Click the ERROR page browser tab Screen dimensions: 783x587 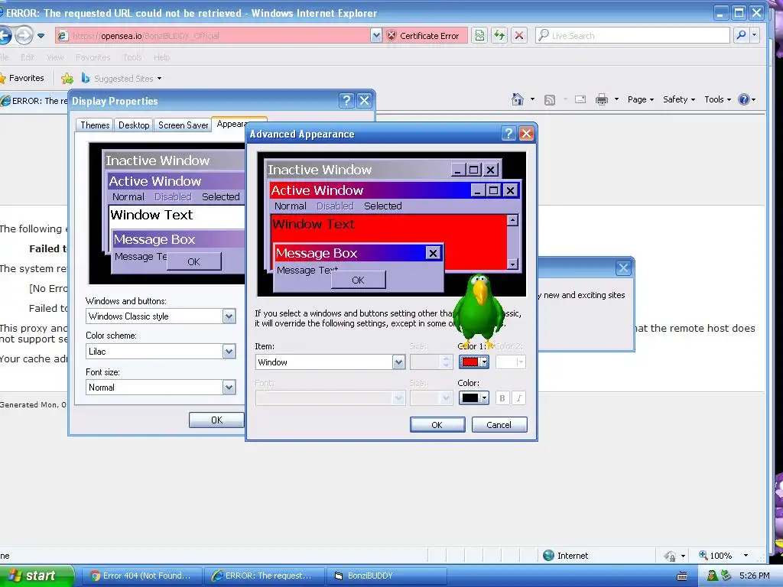(34, 101)
